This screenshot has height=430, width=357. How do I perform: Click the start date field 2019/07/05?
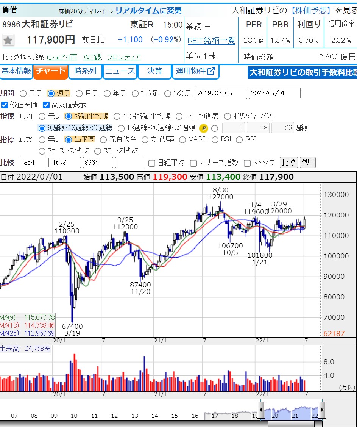221,93
